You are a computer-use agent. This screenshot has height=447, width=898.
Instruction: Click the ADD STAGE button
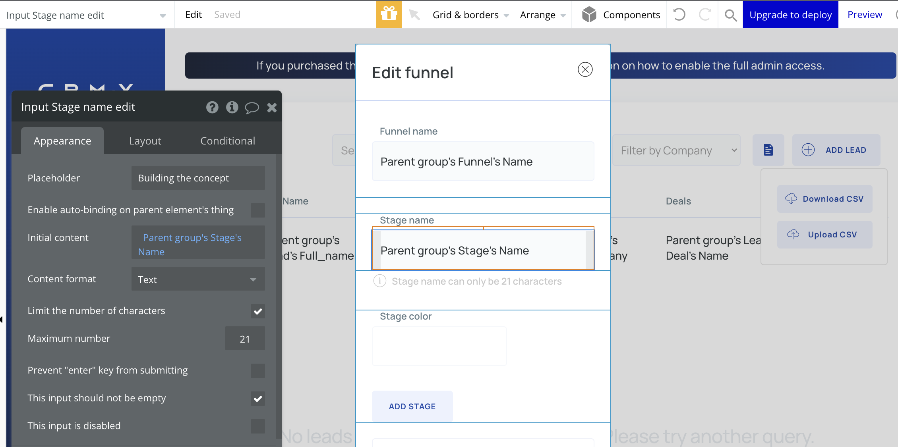[x=412, y=406]
